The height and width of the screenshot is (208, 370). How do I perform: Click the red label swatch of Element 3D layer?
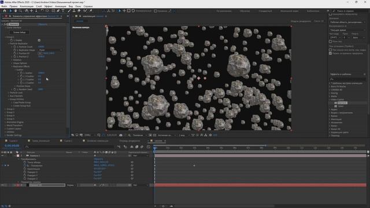18,185
